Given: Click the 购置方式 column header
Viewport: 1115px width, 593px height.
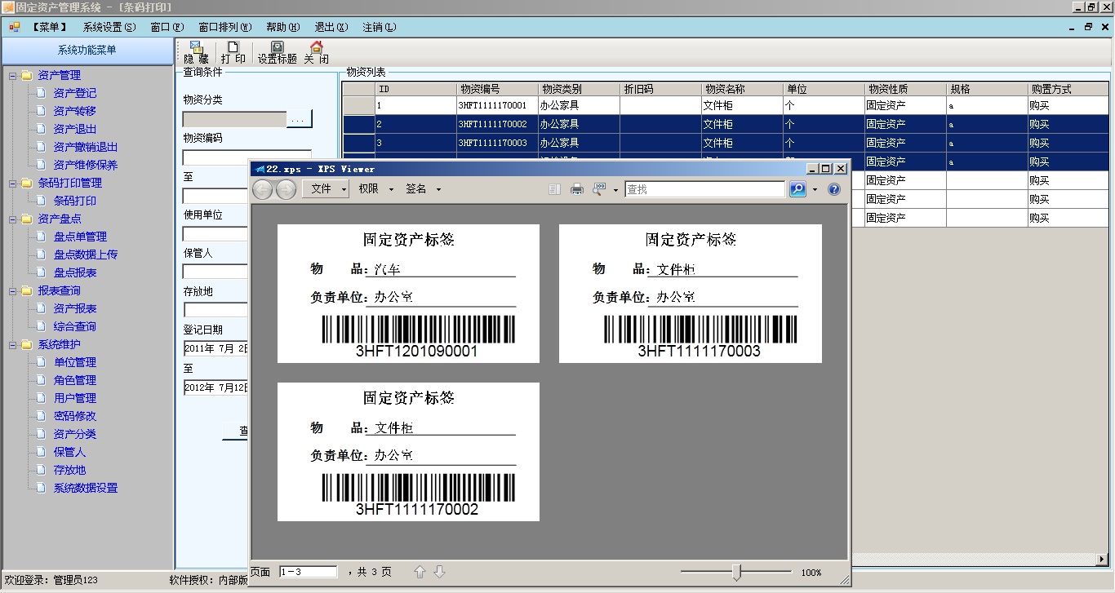Looking at the screenshot, I should [1068, 89].
